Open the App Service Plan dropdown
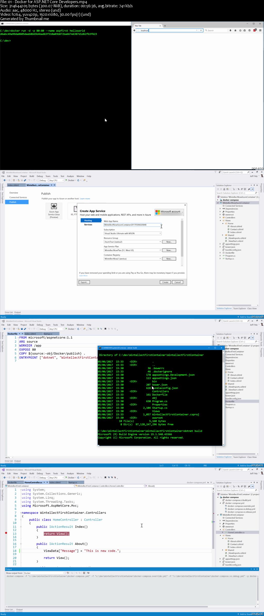 coord(133,250)
